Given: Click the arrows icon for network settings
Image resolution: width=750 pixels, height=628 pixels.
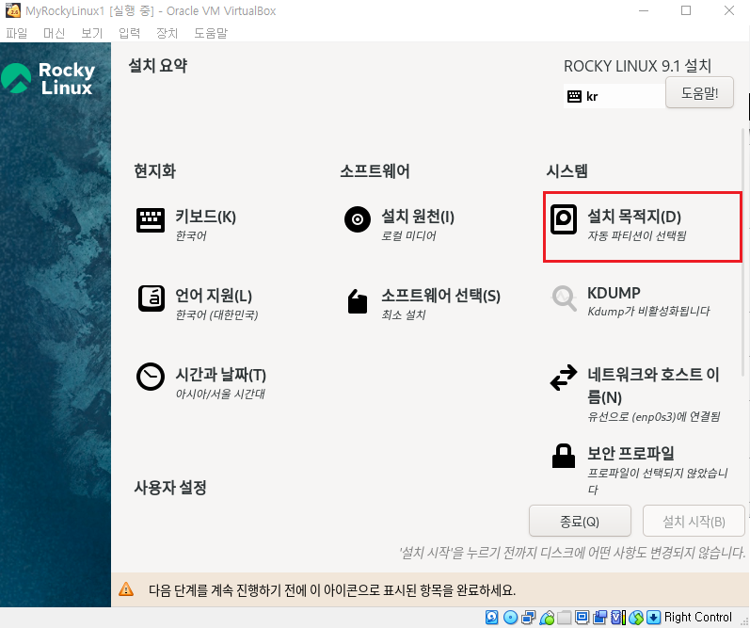Looking at the screenshot, I should 564,378.
